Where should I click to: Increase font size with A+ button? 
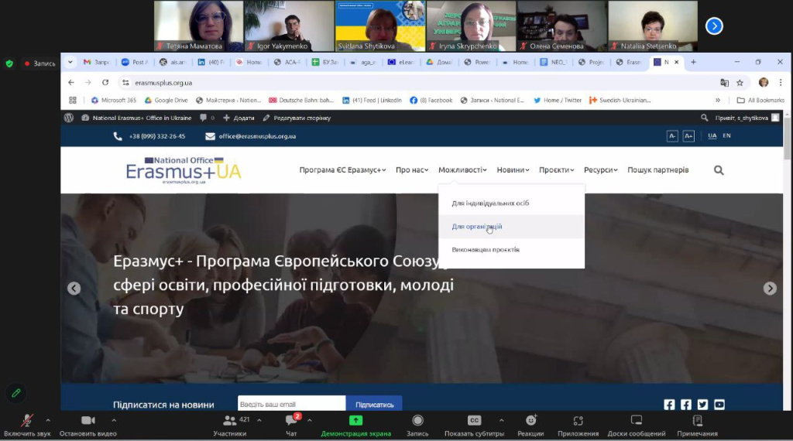tap(688, 136)
